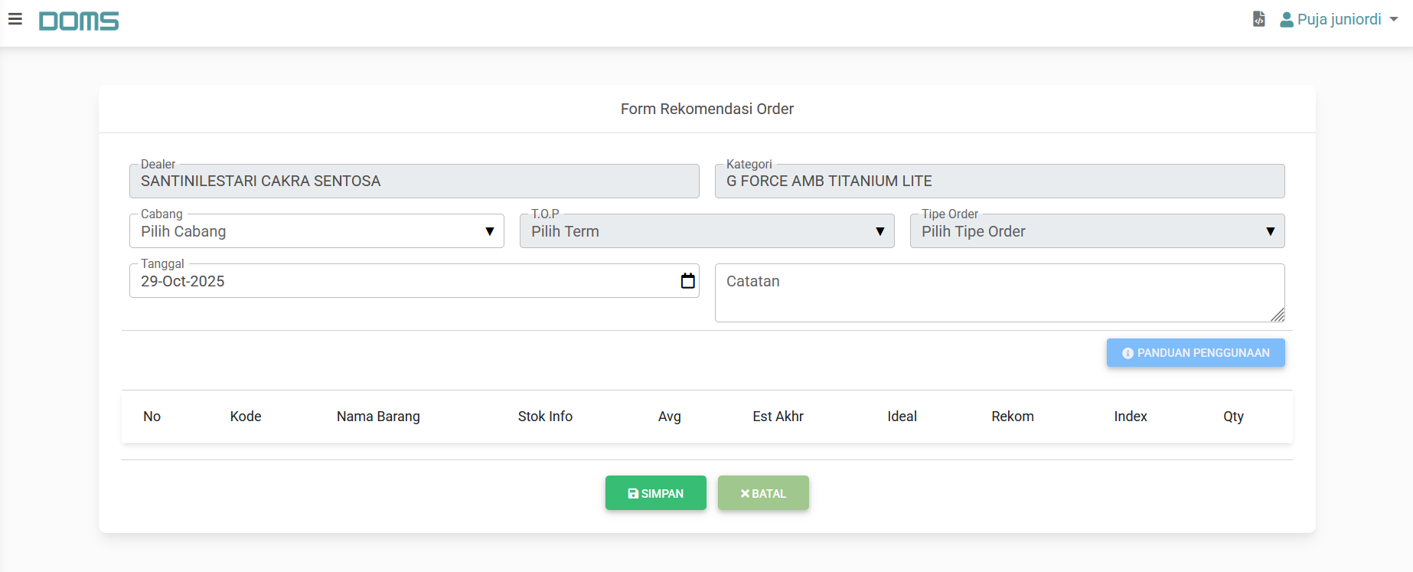Click the Dealer name field
1413x572 pixels.
[413, 181]
